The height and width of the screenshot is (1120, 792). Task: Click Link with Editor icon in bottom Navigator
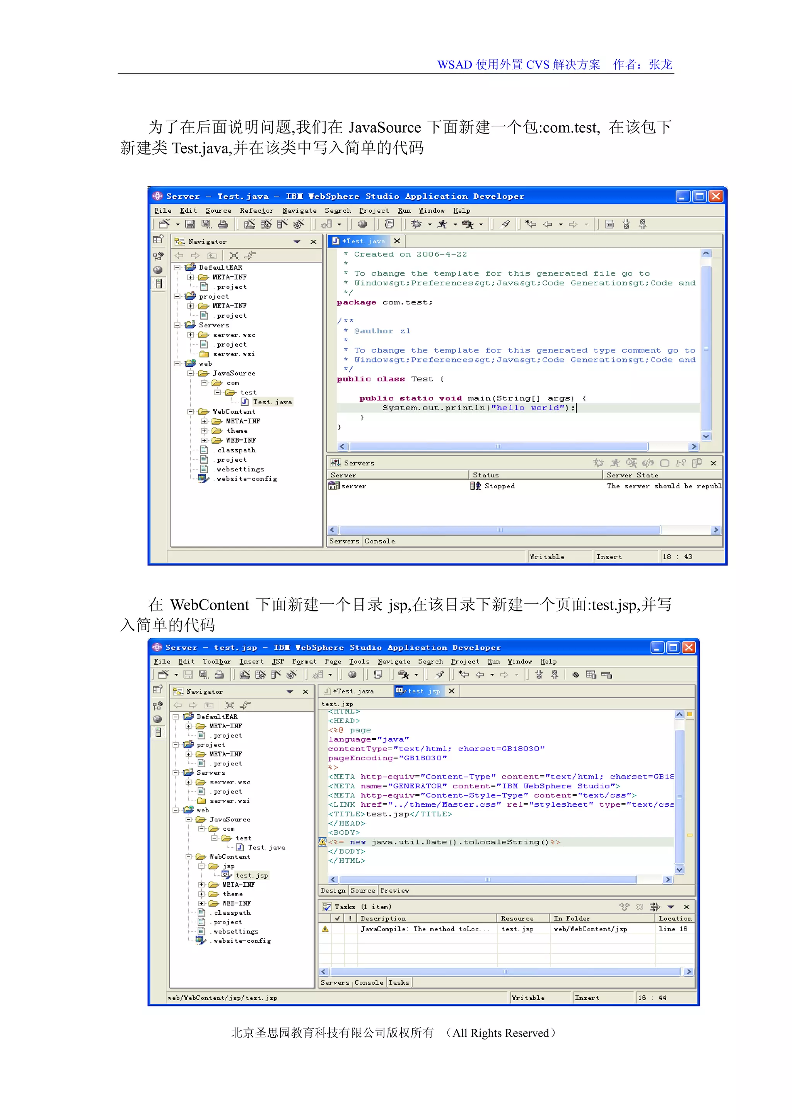(x=245, y=705)
